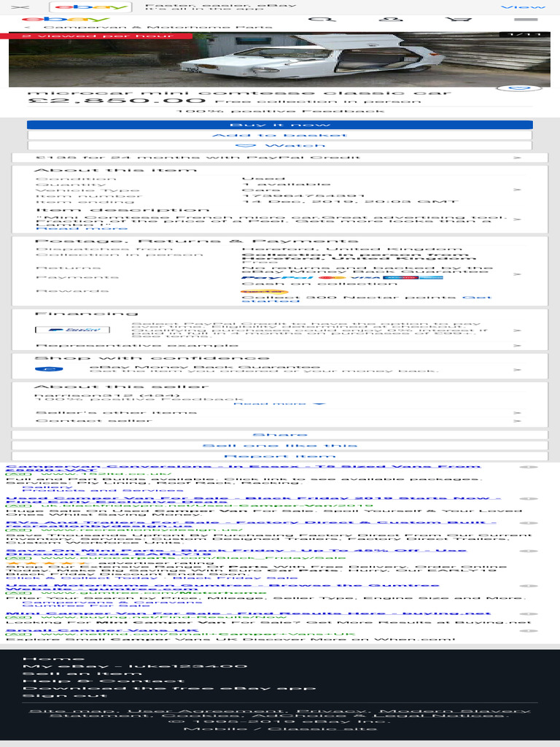Open the microcar main photo
Viewport: 560px width, 747px height.
pyautogui.click(x=279, y=60)
